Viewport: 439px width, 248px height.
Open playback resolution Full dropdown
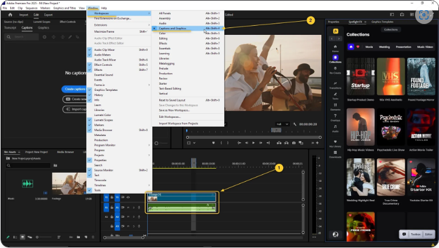(282, 124)
